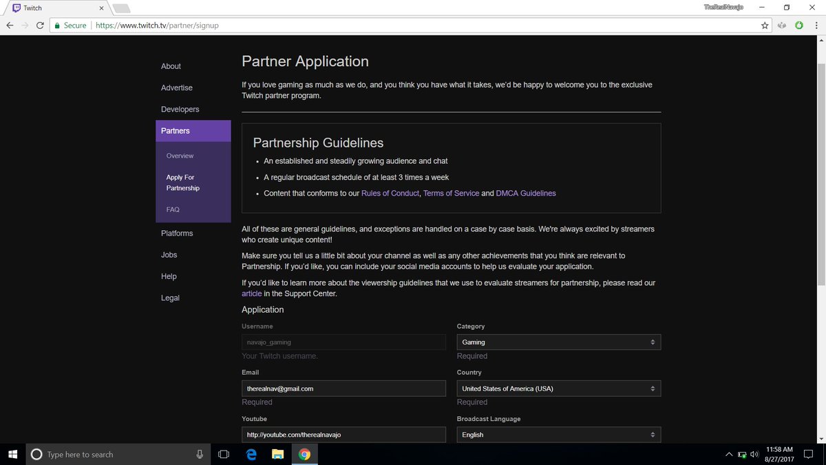Open the Chrome three-dot menu
Viewport: 826px width, 465px height.
tap(816, 25)
